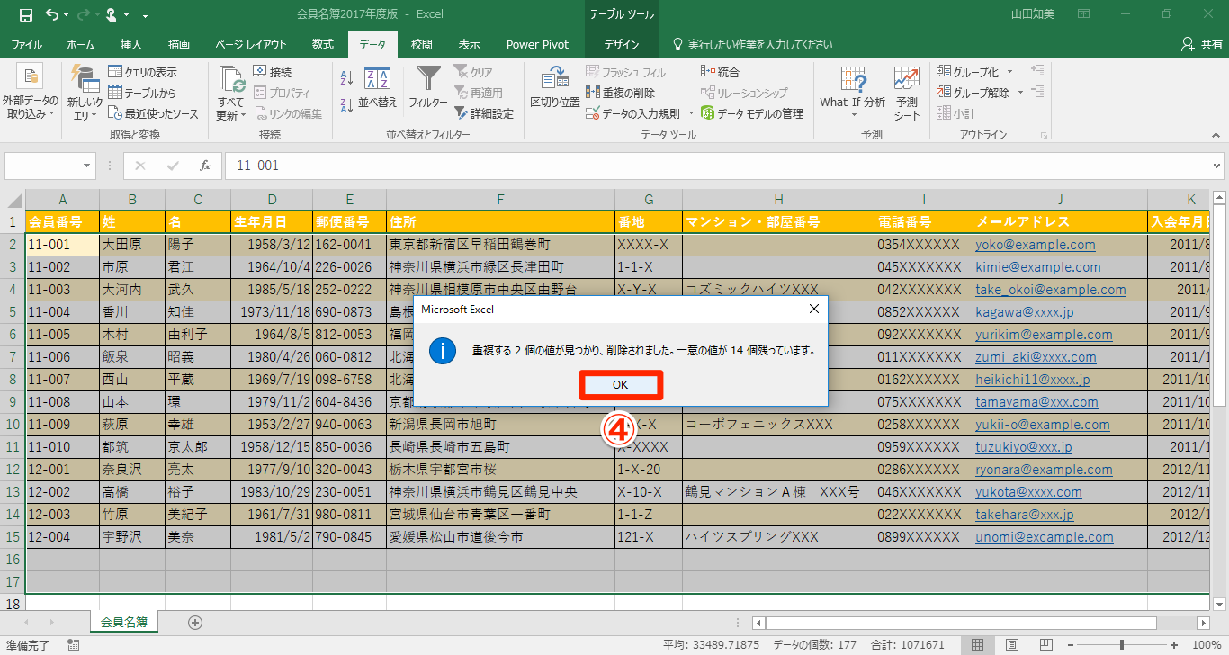Open データの入力規則 validation
This screenshot has width=1229, height=655.
(633, 113)
